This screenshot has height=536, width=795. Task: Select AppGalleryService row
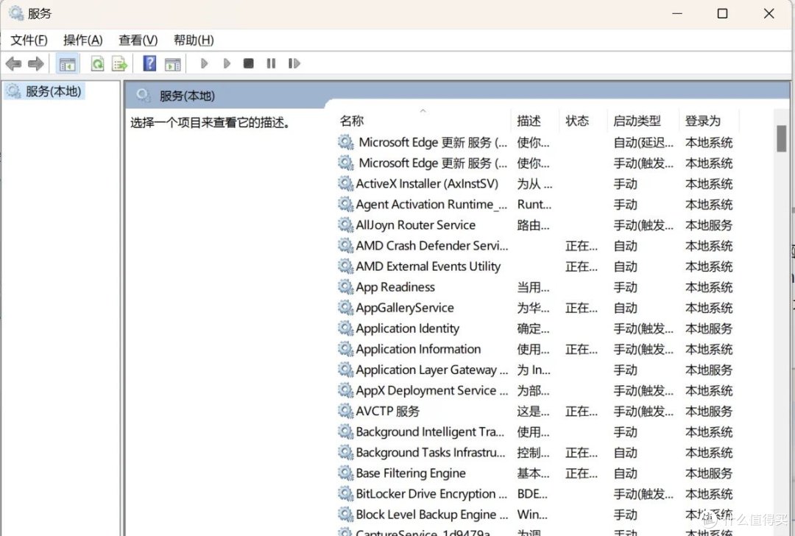tap(535, 308)
